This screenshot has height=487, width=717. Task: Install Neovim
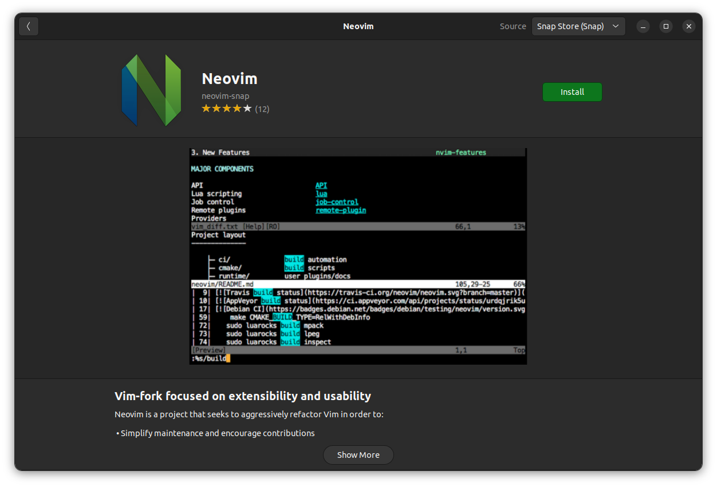pos(572,91)
